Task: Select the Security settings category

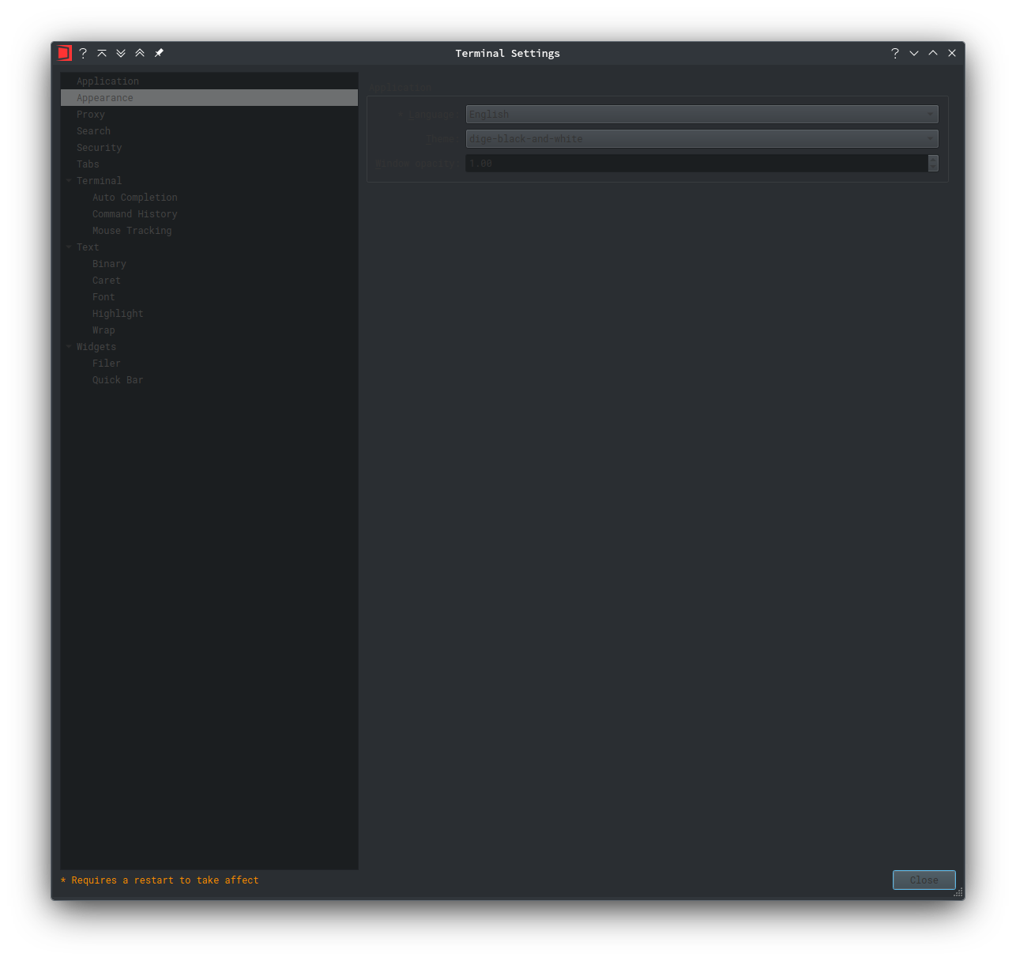Action: [100, 147]
